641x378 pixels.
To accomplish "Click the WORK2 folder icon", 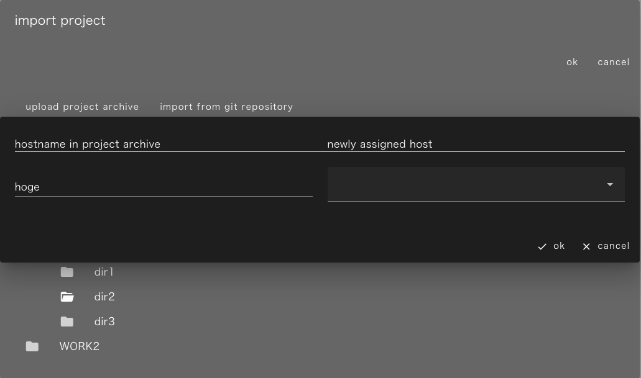I will coord(32,346).
